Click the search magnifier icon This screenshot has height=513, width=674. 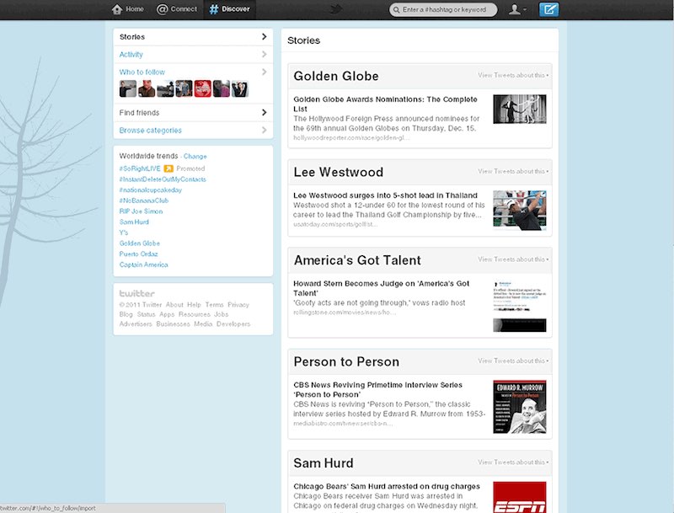point(396,9)
